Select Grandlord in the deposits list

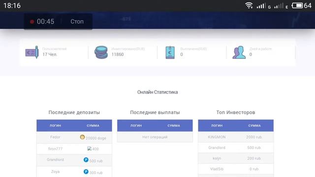point(55,160)
